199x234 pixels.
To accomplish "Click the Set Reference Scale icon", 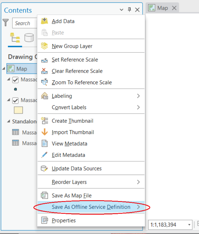I will tap(44, 60).
